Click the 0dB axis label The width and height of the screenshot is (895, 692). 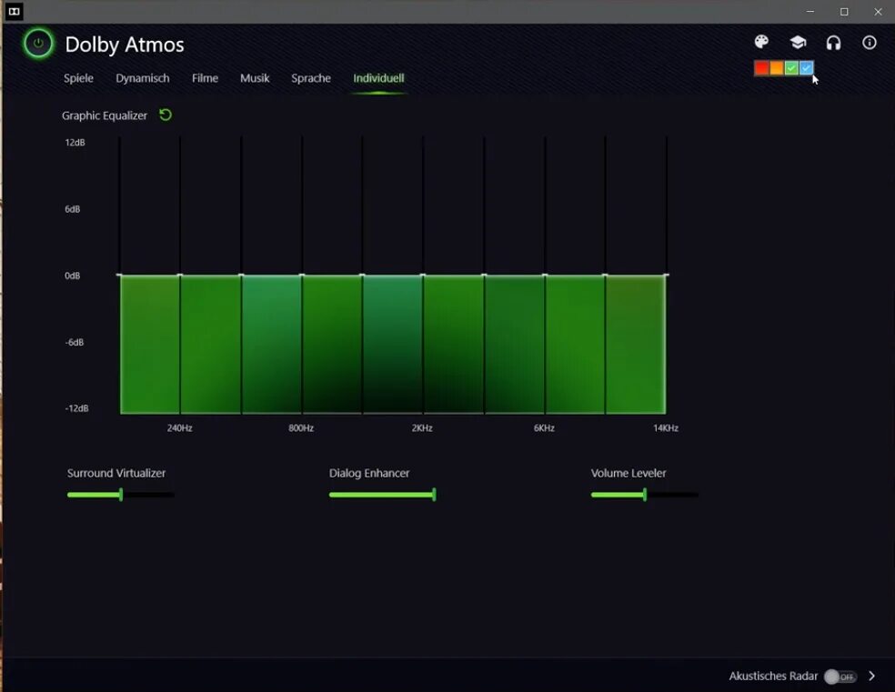73,276
